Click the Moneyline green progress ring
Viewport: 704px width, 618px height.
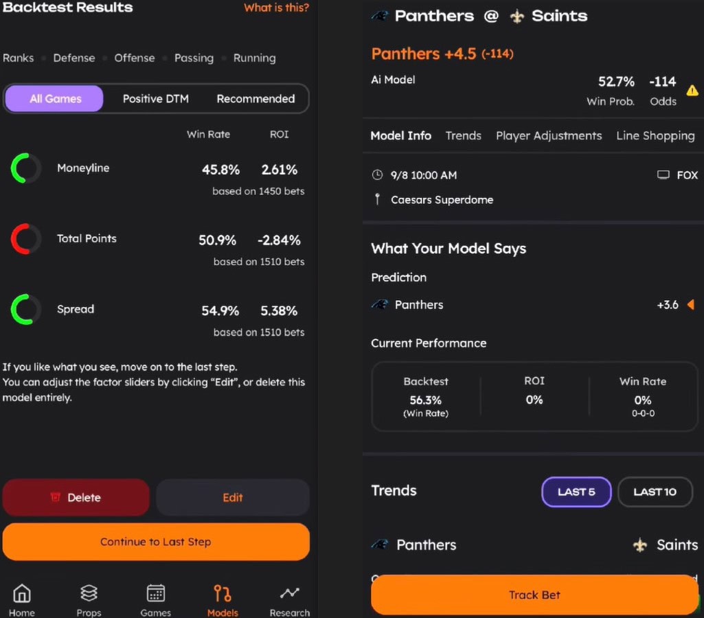25,168
